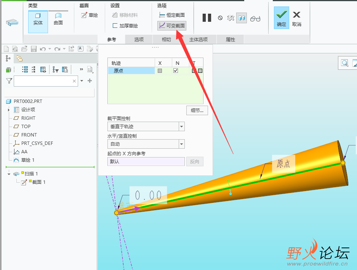
Task: Pause the sweep feature with pause icon
Action: click(x=207, y=18)
